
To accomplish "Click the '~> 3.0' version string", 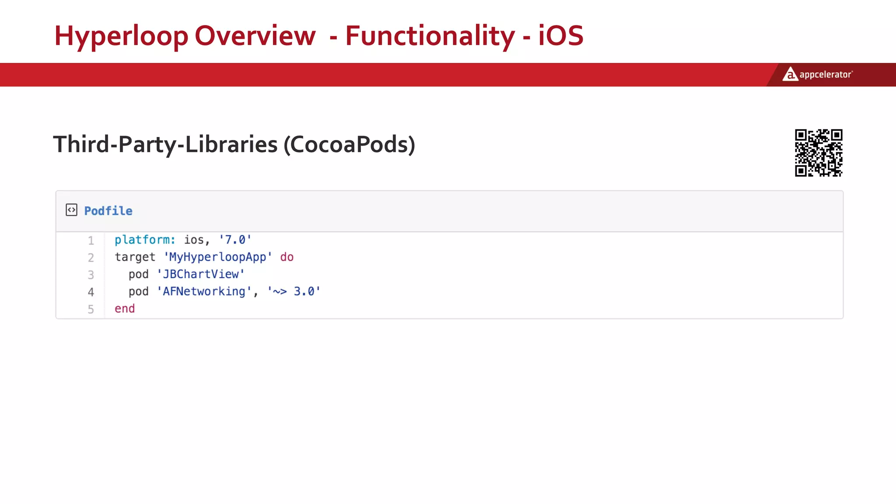I will coord(294,291).
